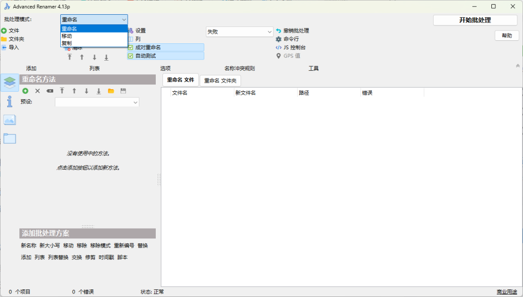Choose 复制 in the batch mode dropdown

pos(67,43)
